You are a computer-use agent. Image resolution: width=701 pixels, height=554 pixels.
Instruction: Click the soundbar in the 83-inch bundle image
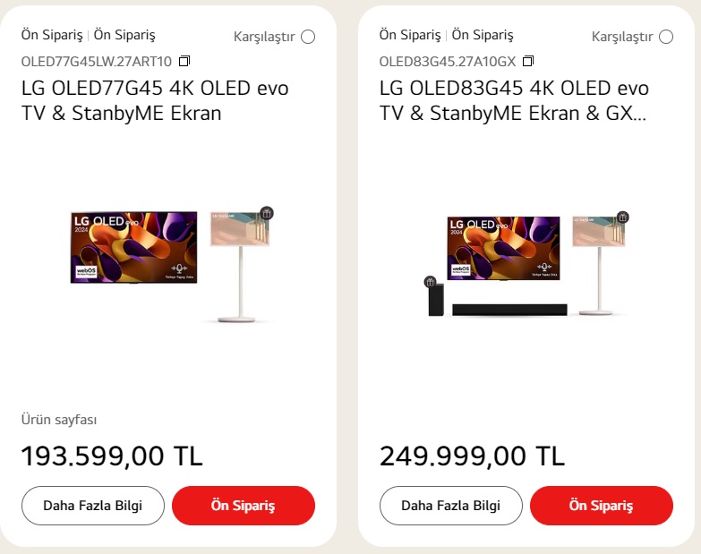[x=509, y=310]
